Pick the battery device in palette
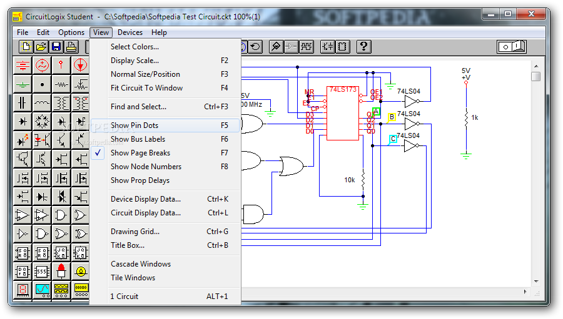563x319 pixels. (23, 65)
